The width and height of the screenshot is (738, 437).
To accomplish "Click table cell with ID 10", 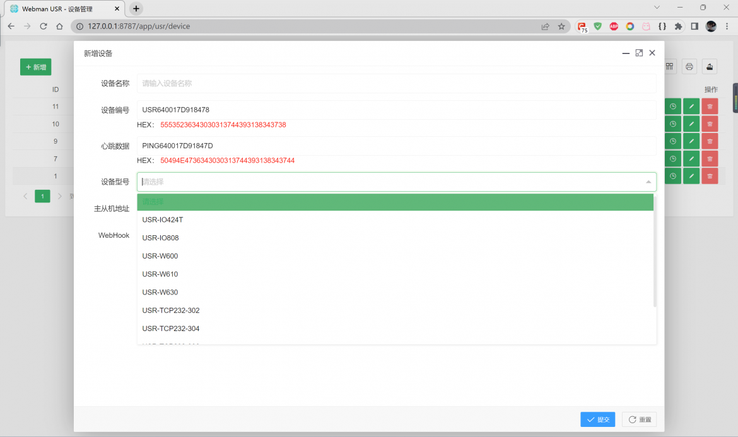I will tap(56, 124).
